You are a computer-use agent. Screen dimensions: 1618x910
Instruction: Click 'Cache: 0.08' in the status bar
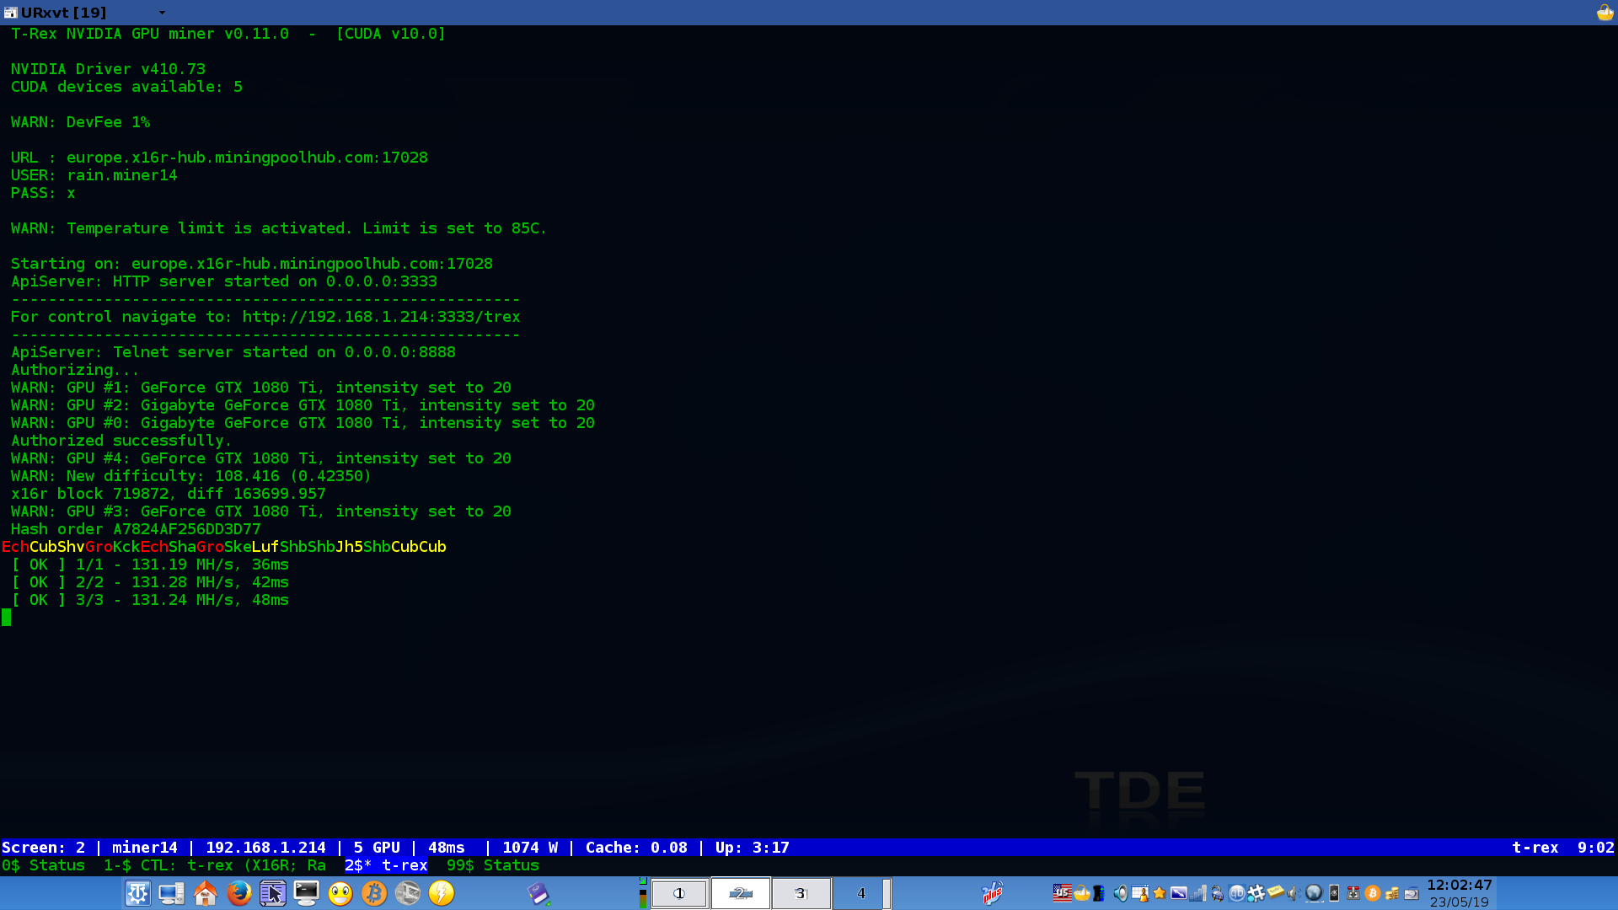point(636,848)
